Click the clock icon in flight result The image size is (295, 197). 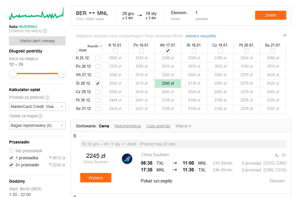click(x=284, y=155)
